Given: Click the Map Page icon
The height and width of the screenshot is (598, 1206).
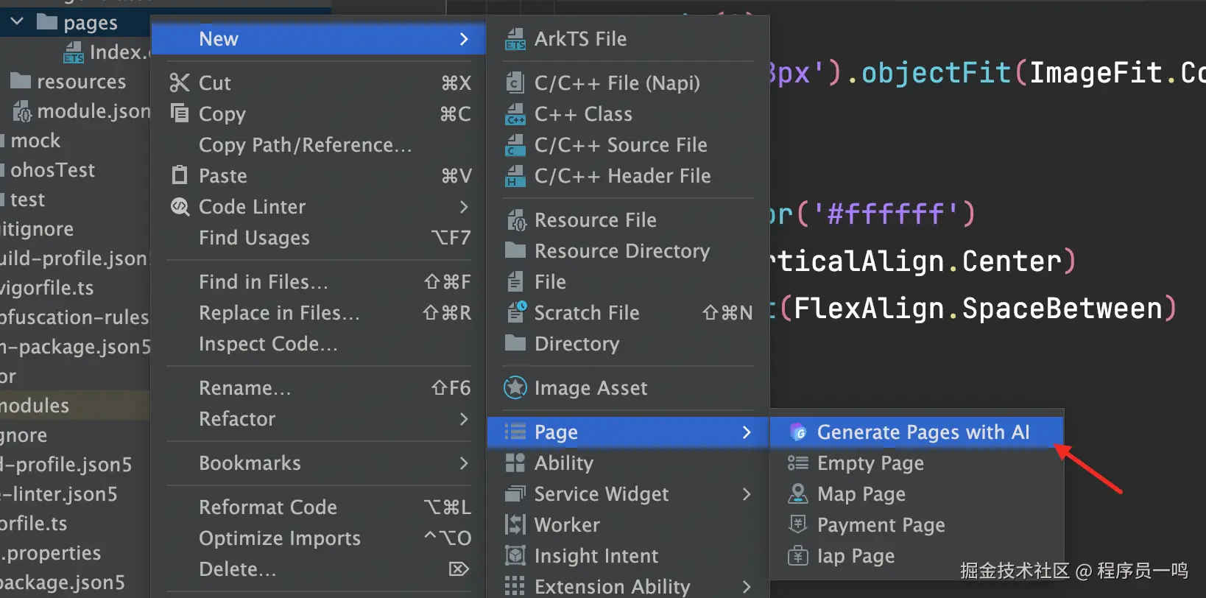Looking at the screenshot, I should [798, 494].
